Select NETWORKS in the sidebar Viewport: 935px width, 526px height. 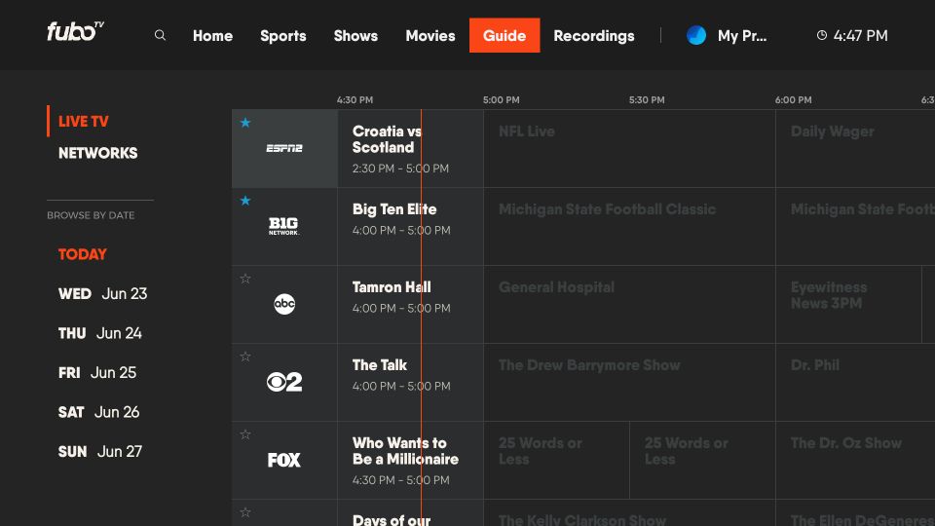coord(97,153)
